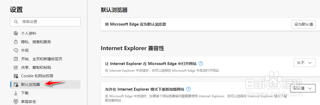Click the download arrow icon beside 下载

click(x=16, y=93)
